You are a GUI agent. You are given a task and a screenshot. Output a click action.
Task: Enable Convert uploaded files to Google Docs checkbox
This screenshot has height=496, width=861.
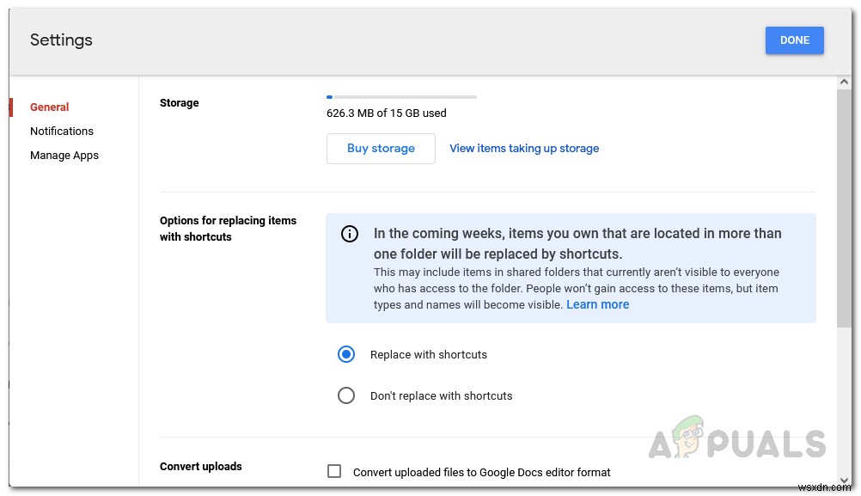click(335, 471)
